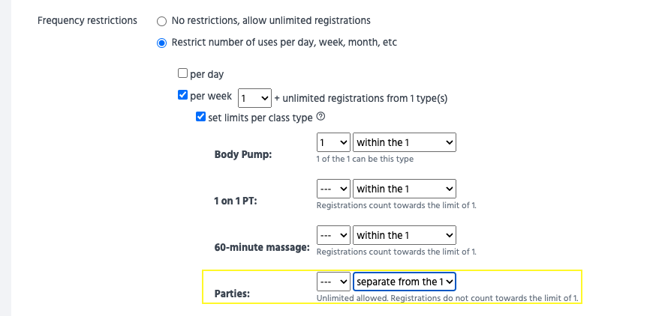Click the 'Restrict number of uses per day' label text
The height and width of the screenshot is (316, 671).
(x=284, y=43)
